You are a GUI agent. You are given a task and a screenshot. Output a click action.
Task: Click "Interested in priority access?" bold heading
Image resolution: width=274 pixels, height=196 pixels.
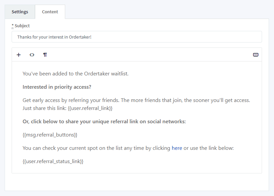tap(57, 87)
